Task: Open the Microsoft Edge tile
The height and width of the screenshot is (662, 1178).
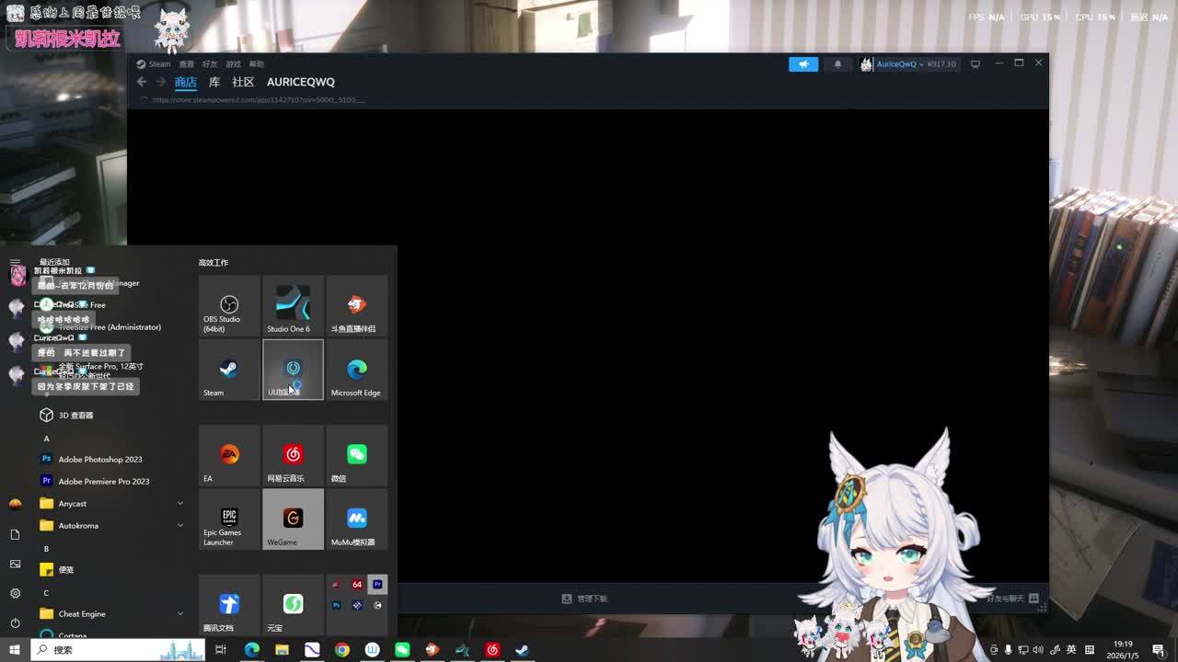Action: click(356, 370)
